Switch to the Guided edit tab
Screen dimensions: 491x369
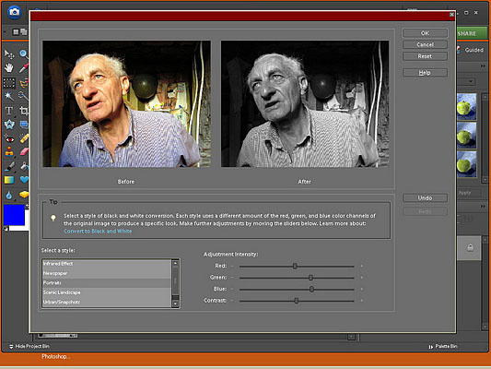473,50
